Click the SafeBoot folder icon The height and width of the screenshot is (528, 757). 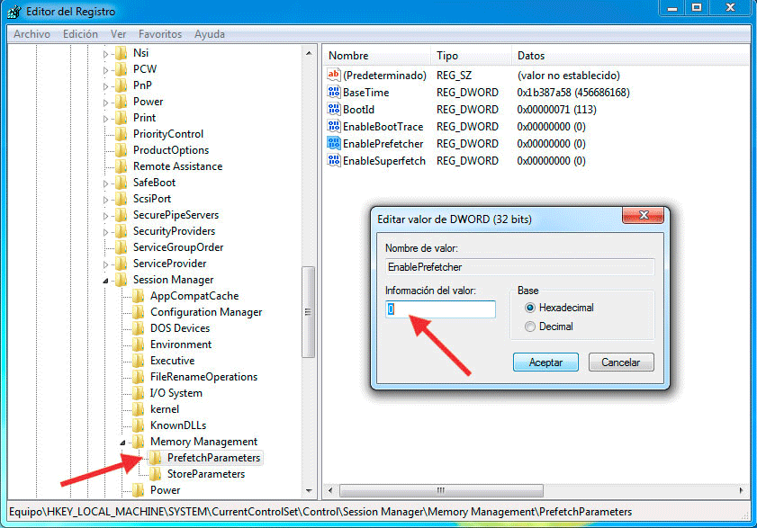[122, 182]
